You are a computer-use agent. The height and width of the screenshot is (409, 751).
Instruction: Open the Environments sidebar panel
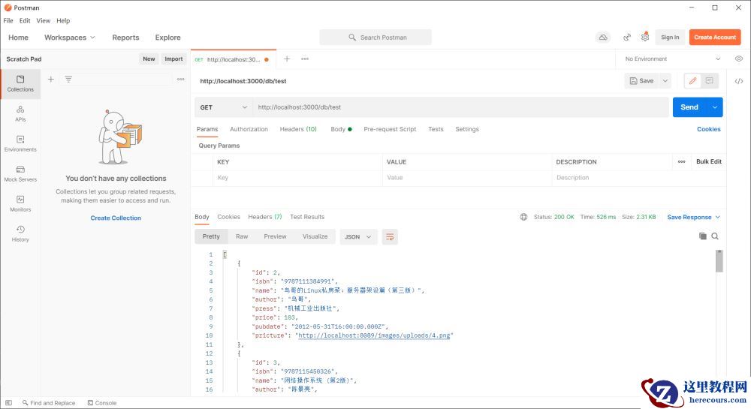coord(20,143)
